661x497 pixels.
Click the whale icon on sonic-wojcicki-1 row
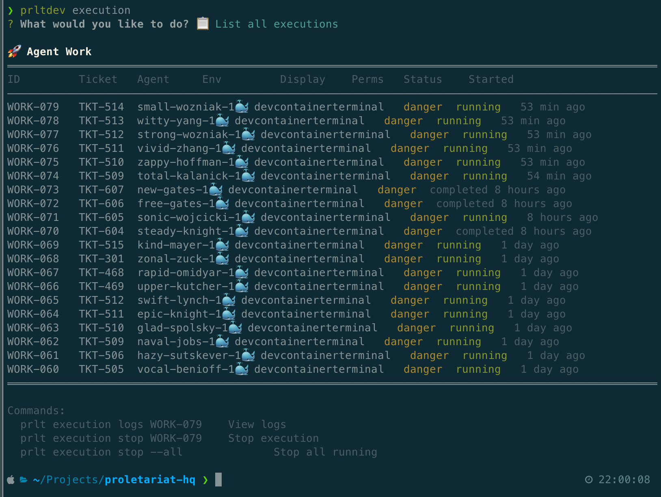pyautogui.click(x=248, y=217)
